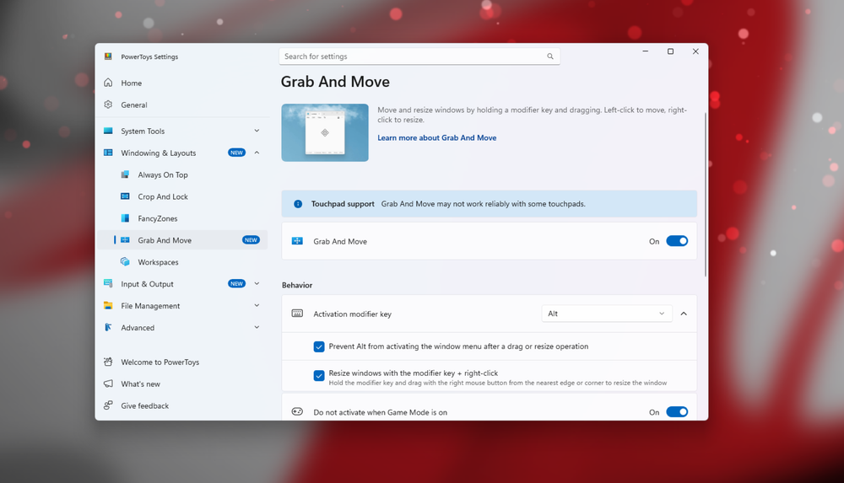
Task: Click the Touchpad support info icon
Action: coord(298,204)
